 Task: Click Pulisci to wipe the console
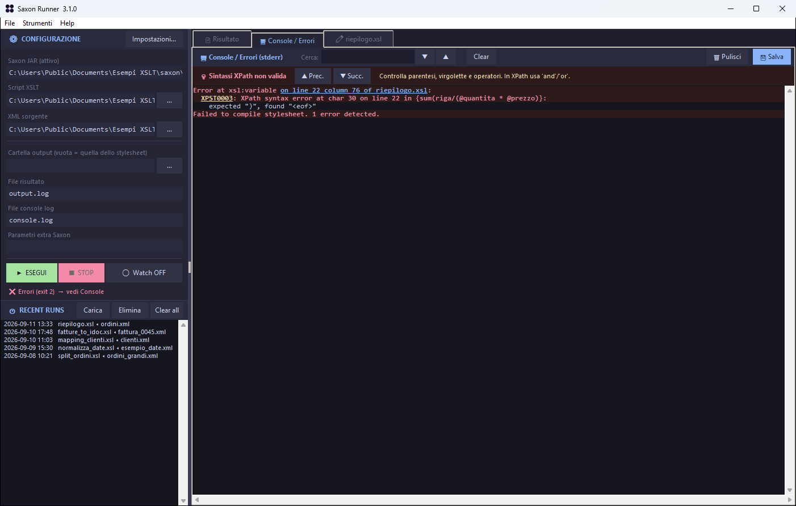(727, 57)
